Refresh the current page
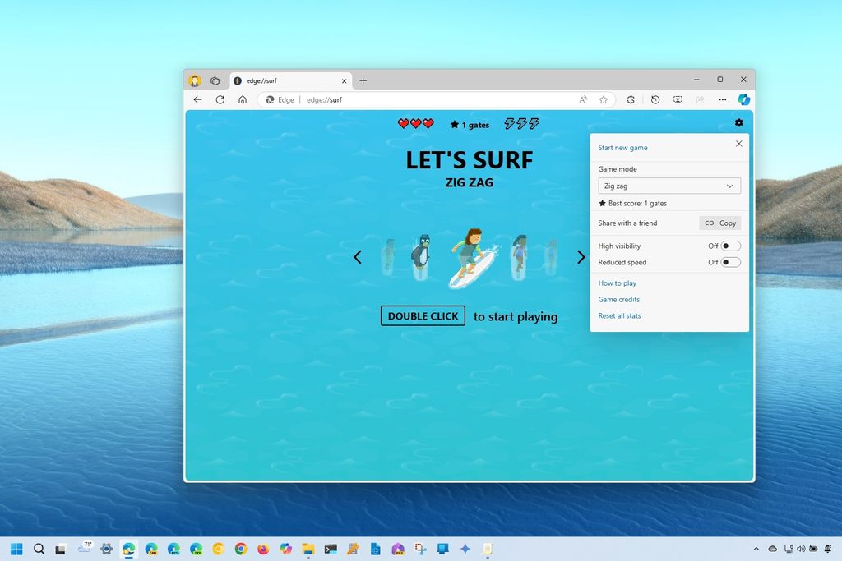Viewport: 842px width, 561px height. (220, 99)
